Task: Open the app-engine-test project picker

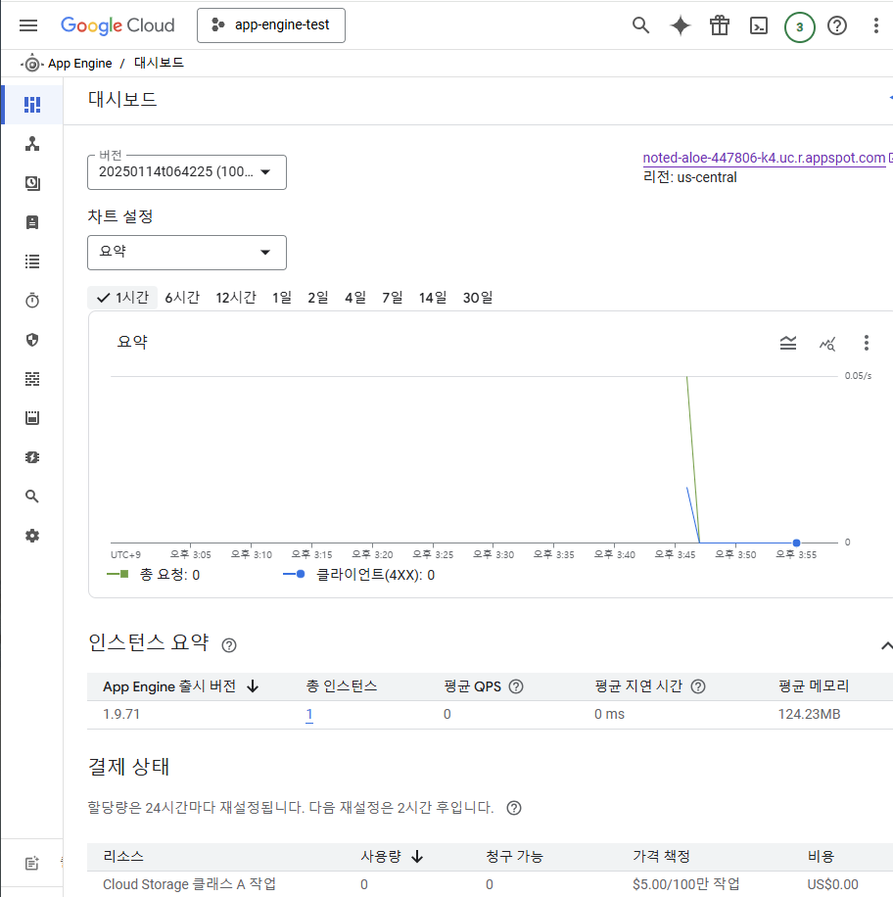Action: (x=270, y=25)
